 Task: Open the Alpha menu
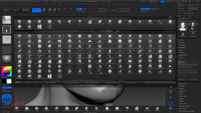tap(4, 4)
